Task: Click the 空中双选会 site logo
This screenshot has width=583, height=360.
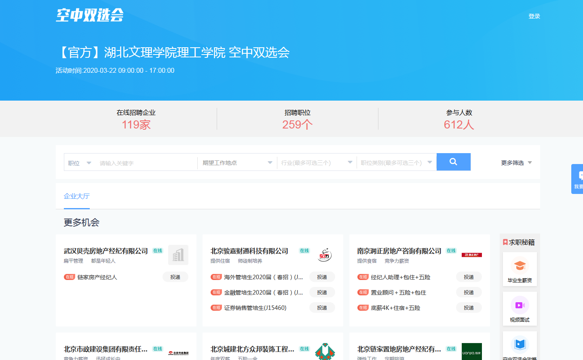Action: click(90, 15)
